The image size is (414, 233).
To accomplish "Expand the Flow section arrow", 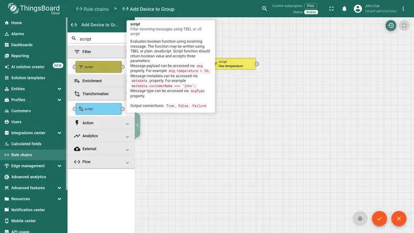I will pos(127,163).
